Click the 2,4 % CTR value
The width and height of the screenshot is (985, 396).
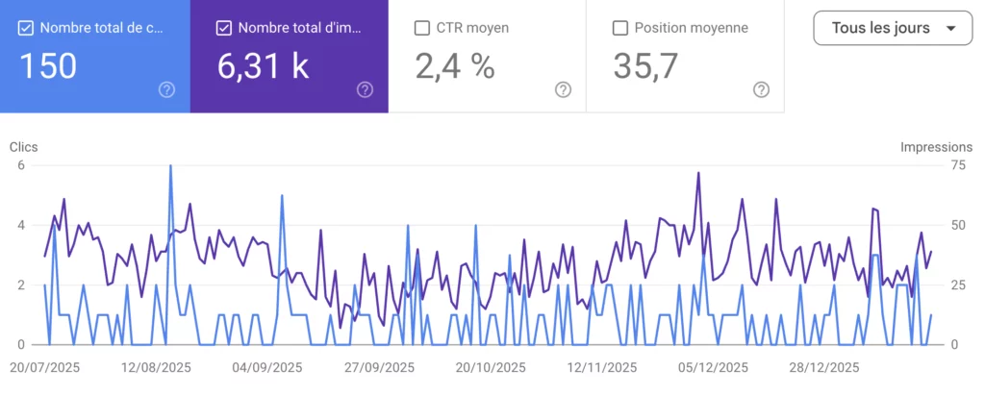454,66
